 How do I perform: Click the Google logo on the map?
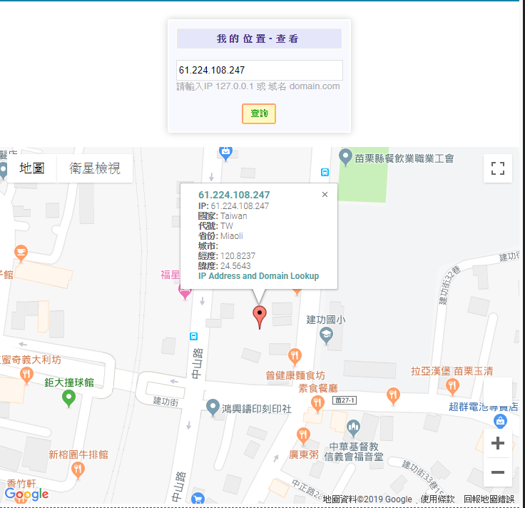tap(27, 494)
